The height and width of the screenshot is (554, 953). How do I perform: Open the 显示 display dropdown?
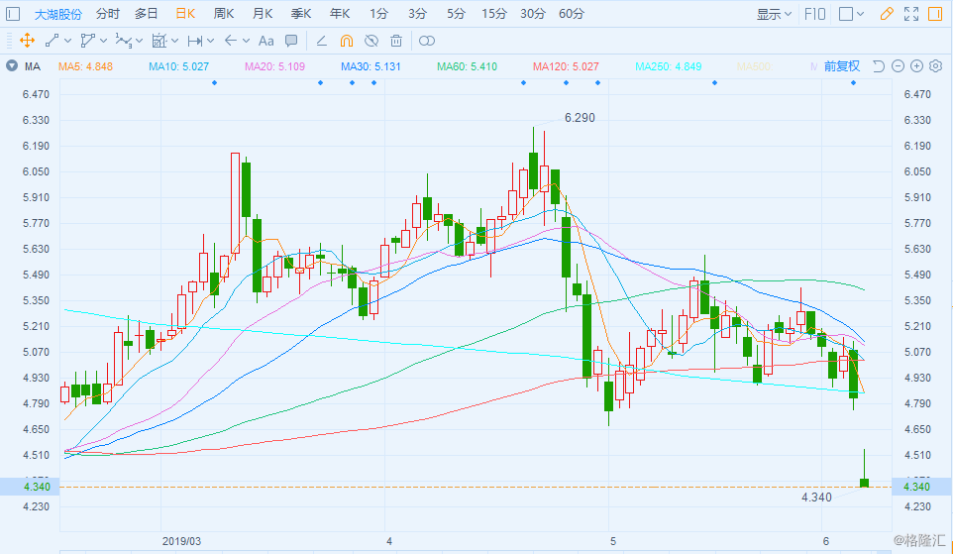click(x=774, y=14)
